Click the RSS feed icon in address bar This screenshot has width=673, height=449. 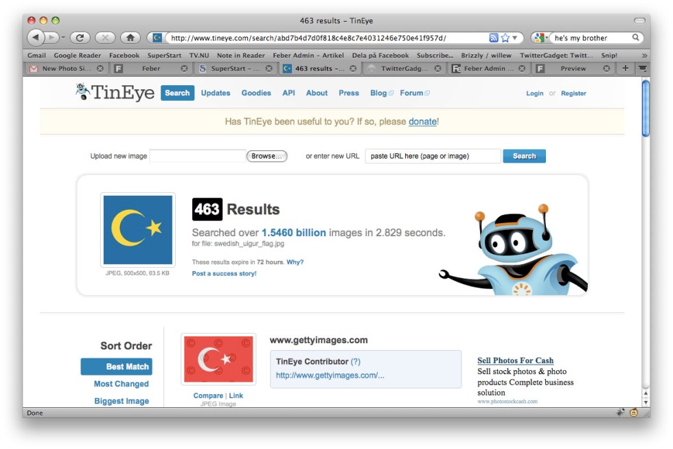pos(493,38)
